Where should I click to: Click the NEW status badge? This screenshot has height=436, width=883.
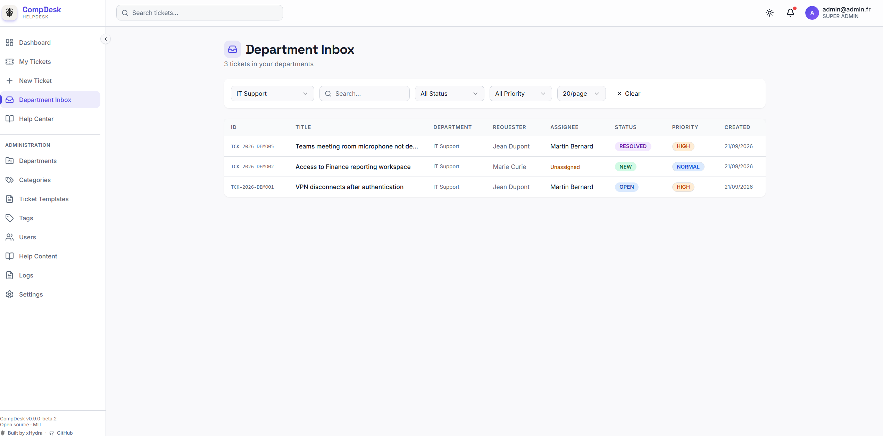point(625,167)
